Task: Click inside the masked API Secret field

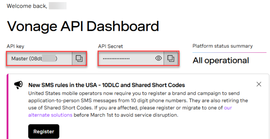Action: pyautogui.click(x=126, y=58)
